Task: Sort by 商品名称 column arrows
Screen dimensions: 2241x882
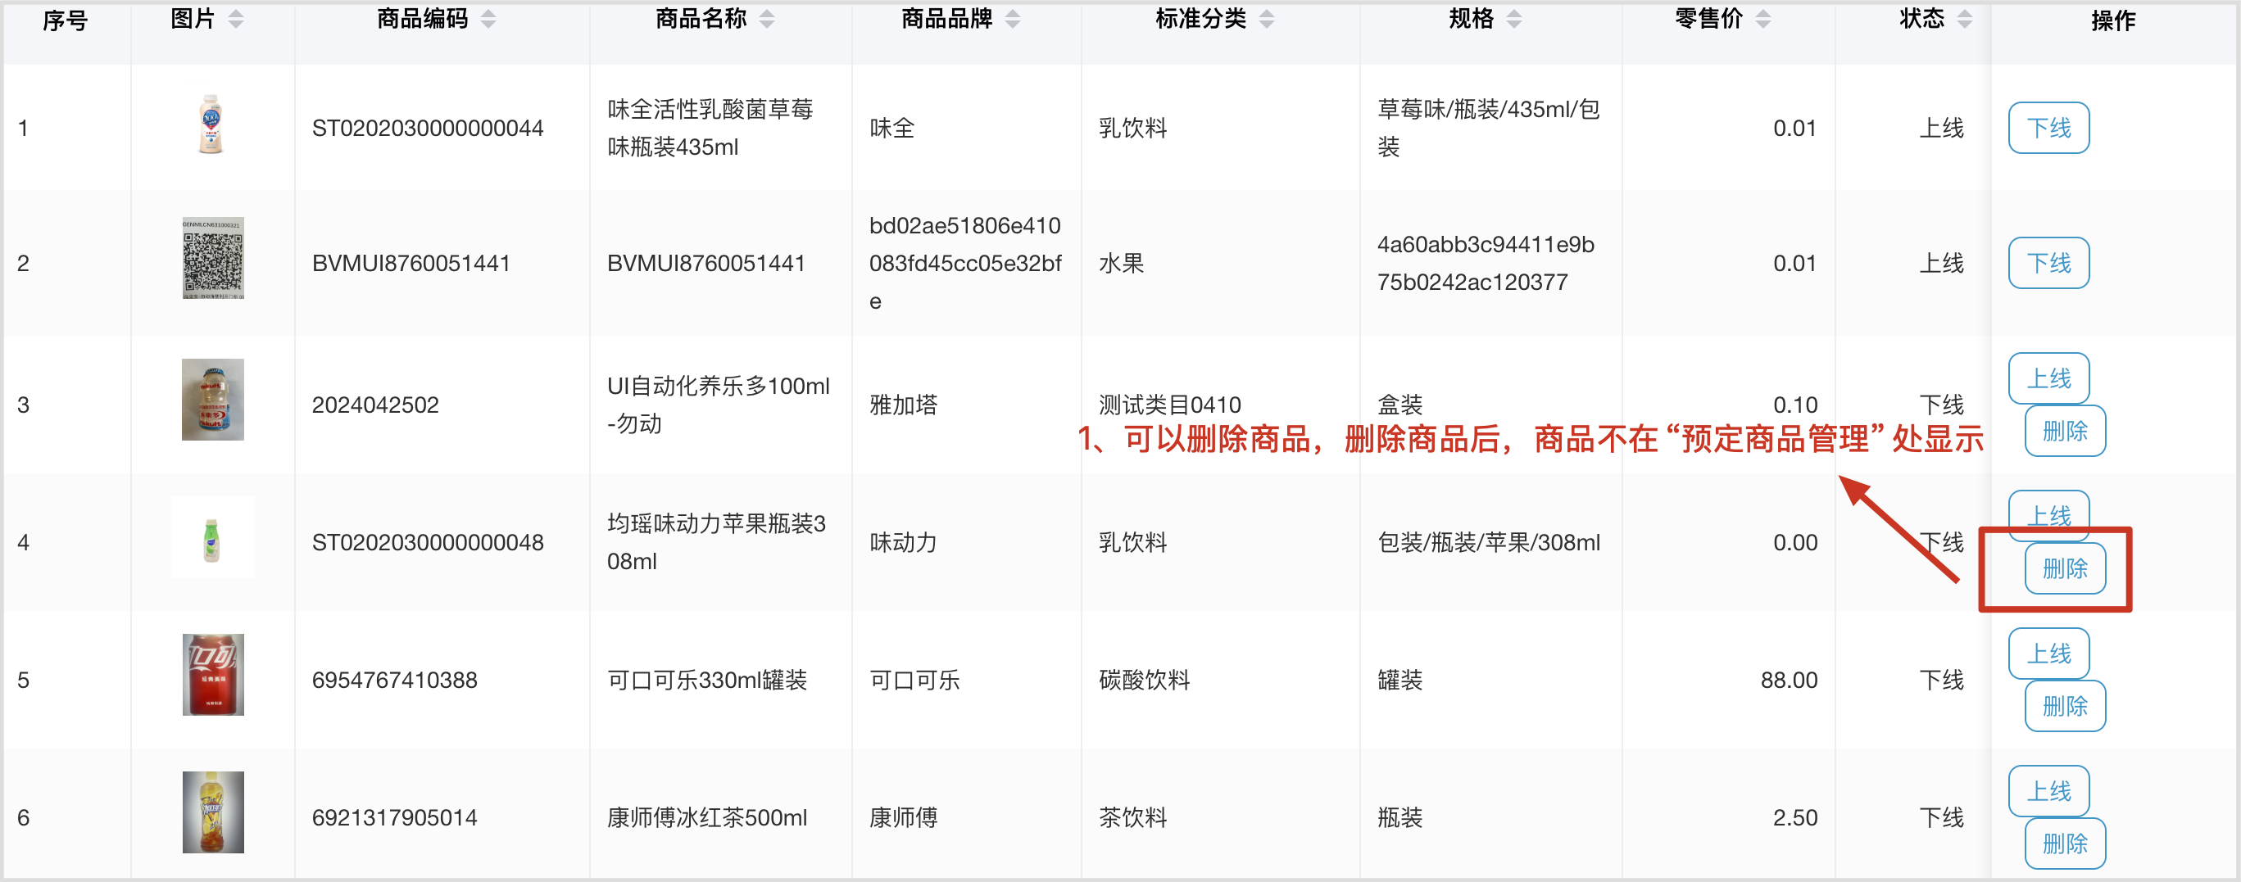Action: pyautogui.click(x=766, y=19)
